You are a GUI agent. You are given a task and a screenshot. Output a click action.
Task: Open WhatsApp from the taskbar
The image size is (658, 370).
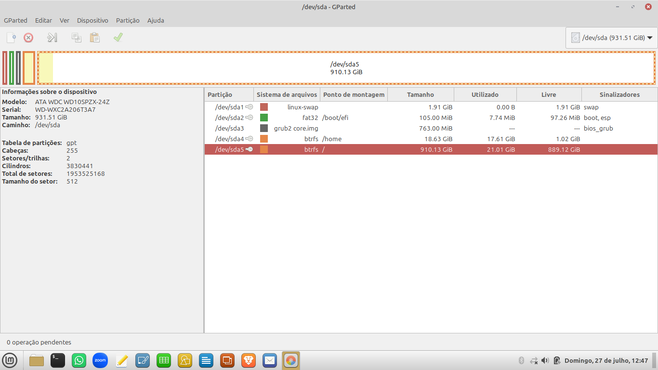tap(79, 360)
